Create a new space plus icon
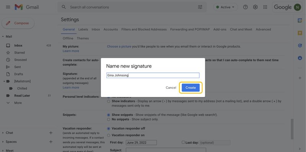 (51, 142)
